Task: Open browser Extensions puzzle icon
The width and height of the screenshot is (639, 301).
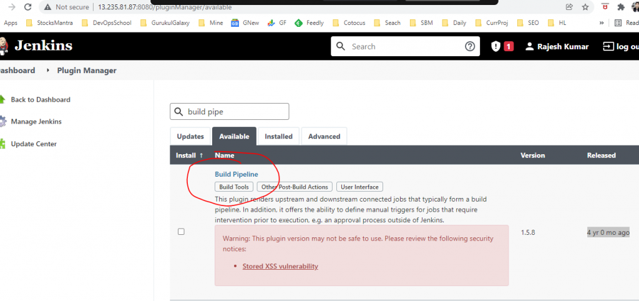Action: [620, 7]
